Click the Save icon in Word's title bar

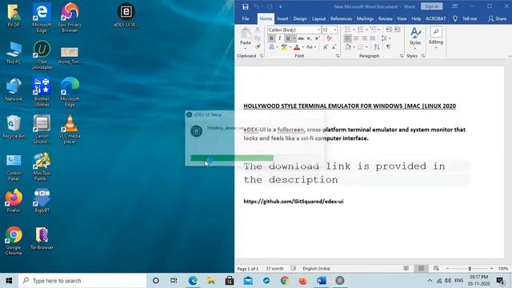tap(246, 6)
